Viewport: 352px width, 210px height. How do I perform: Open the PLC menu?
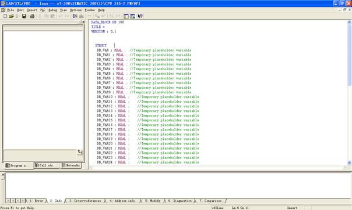click(x=43, y=10)
